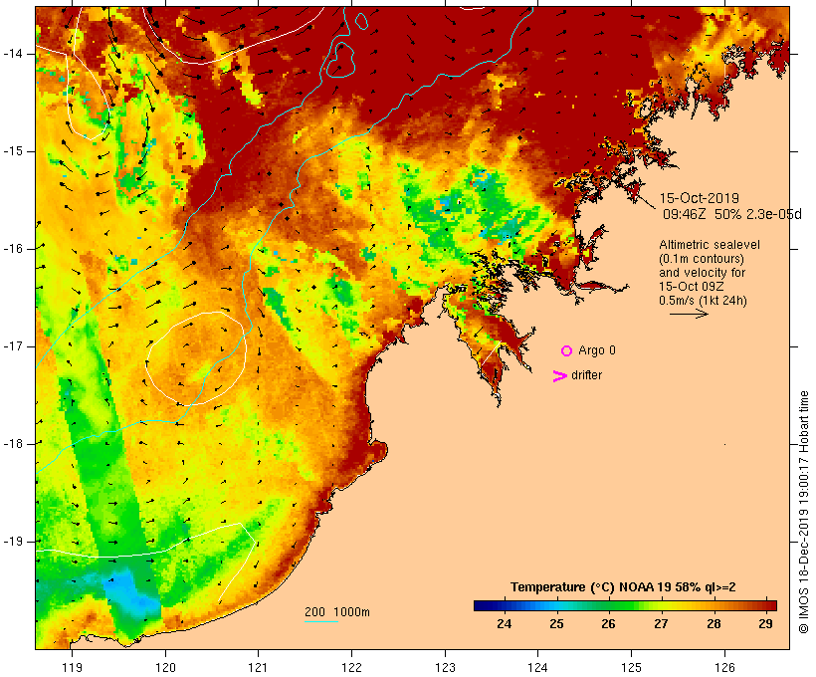Click the '15-Oct-2019' date label

[x=699, y=198]
